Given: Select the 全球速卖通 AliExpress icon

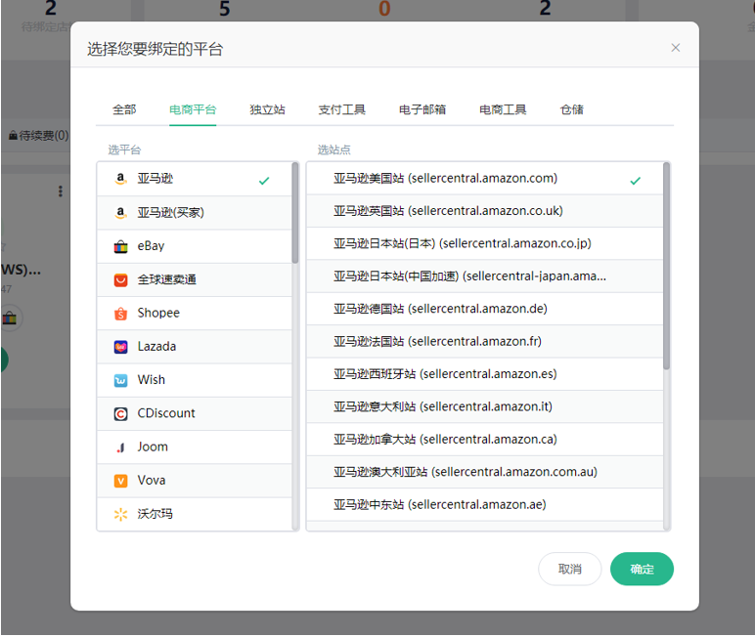Looking at the screenshot, I should pos(120,280).
